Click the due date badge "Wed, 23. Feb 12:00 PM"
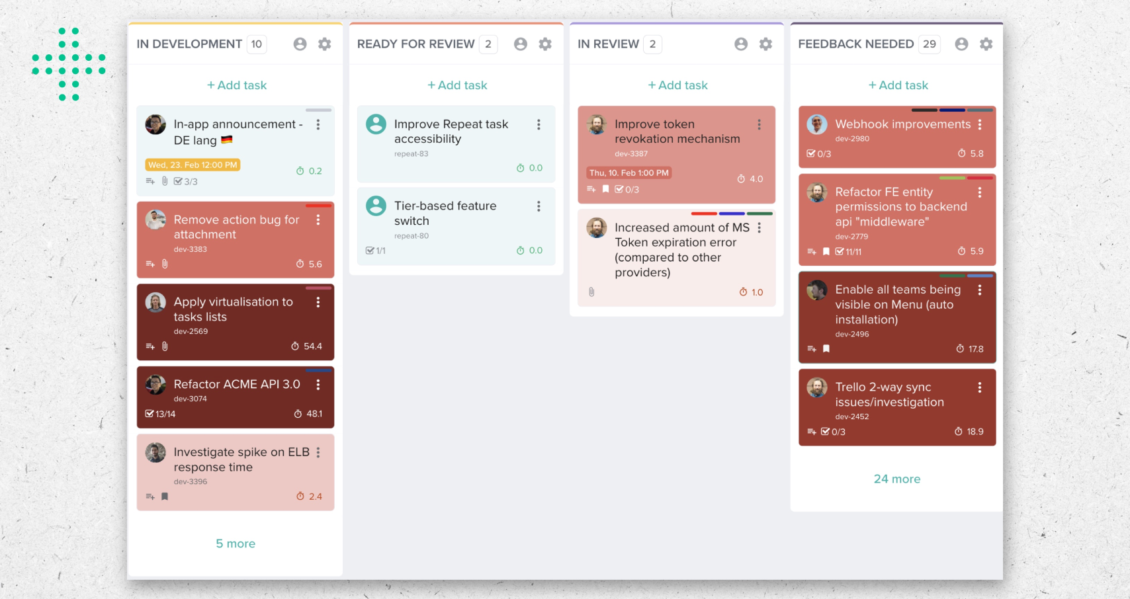The width and height of the screenshot is (1130, 599). click(x=192, y=165)
